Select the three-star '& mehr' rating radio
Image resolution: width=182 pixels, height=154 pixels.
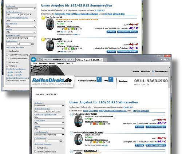(7, 75)
